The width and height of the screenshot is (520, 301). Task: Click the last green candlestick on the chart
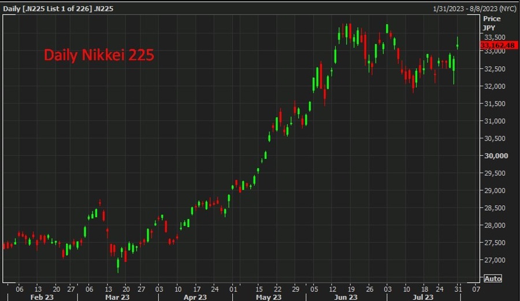[458, 43]
